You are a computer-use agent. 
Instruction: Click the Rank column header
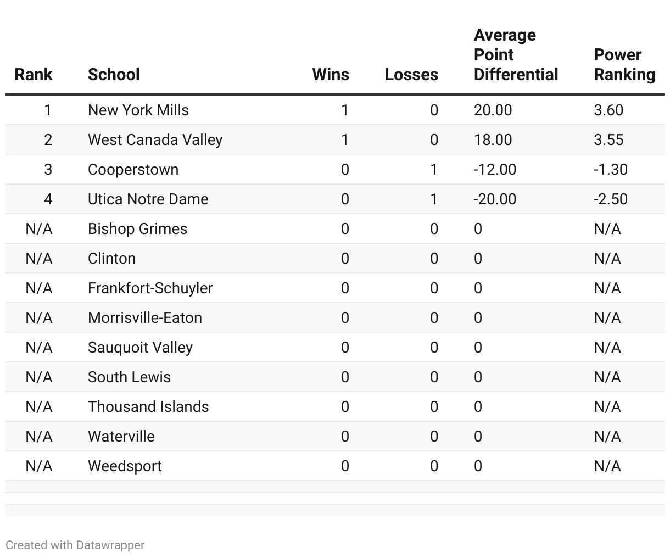[x=33, y=74]
